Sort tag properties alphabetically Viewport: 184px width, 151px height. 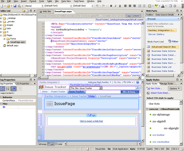click(8, 89)
